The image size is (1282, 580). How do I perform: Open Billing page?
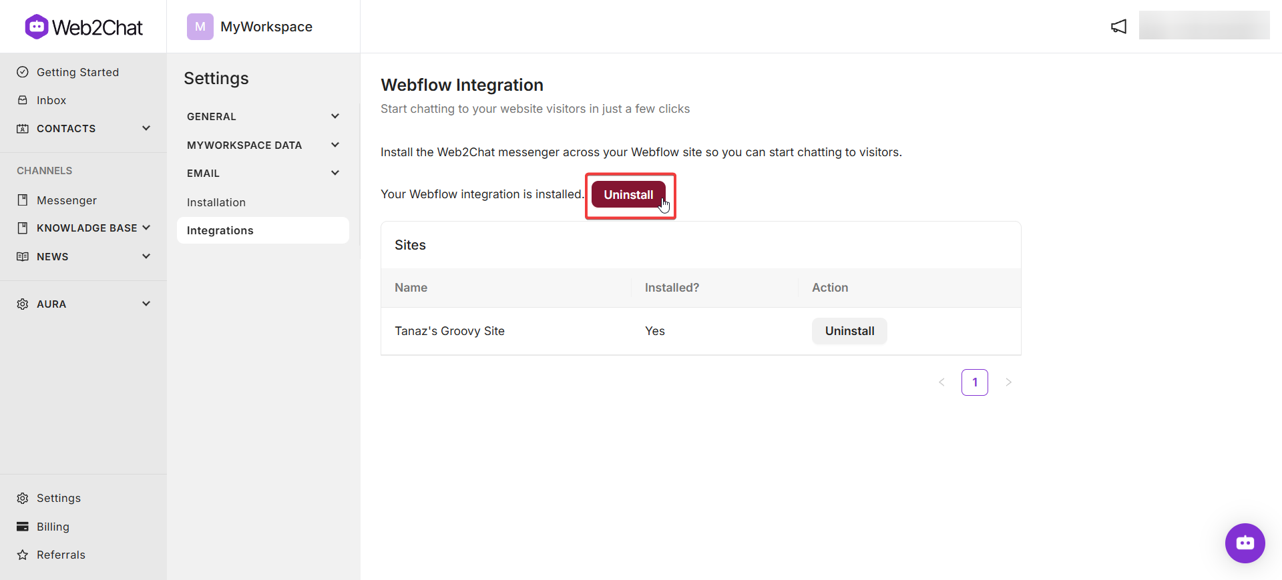[53, 527]
